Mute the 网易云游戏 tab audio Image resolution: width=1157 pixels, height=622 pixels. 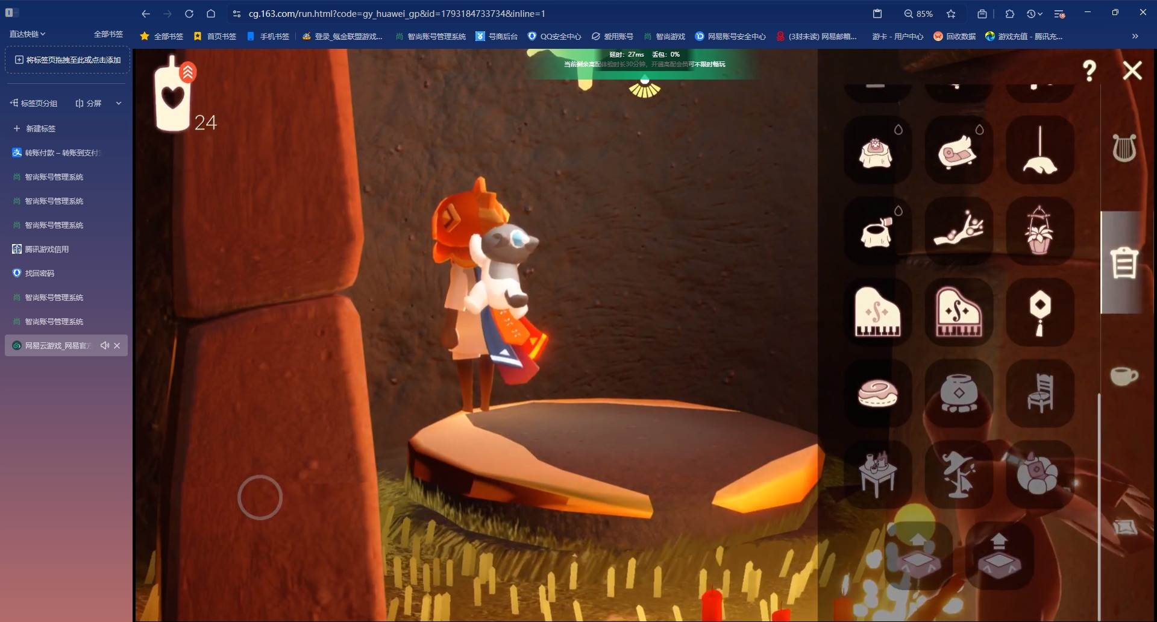[105, 345]
